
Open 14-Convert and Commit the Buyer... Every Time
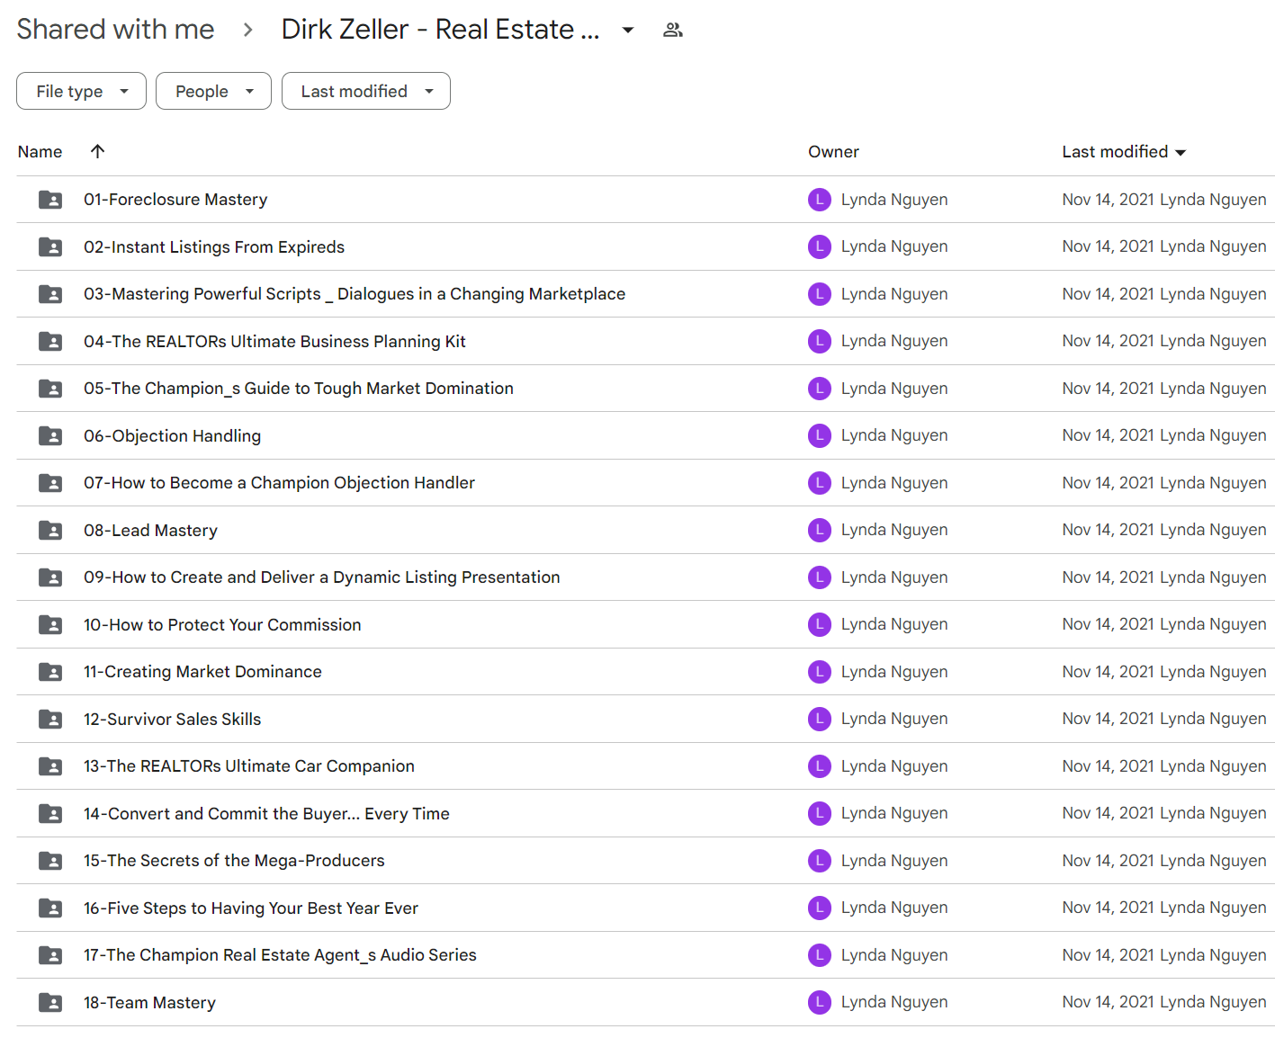coord(266,813)
